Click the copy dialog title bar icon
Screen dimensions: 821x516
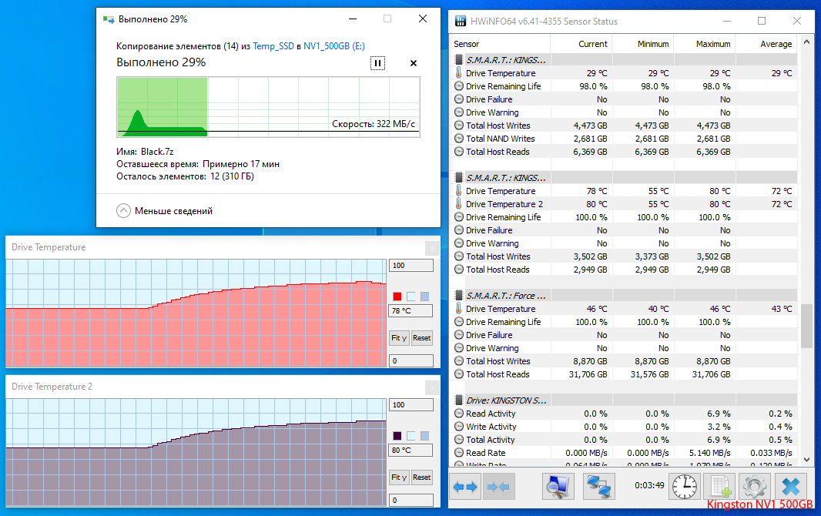pos(109,19)
